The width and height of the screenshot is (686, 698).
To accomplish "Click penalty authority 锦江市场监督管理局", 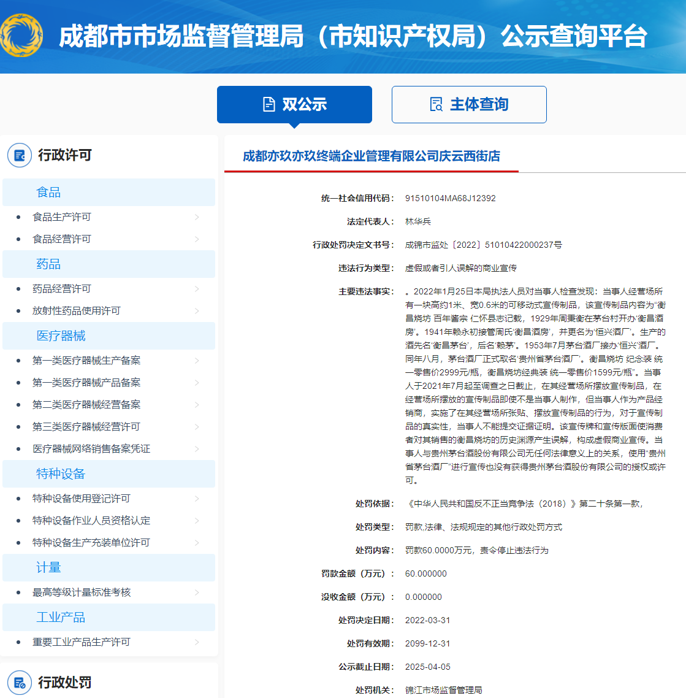I will [444, 690].
